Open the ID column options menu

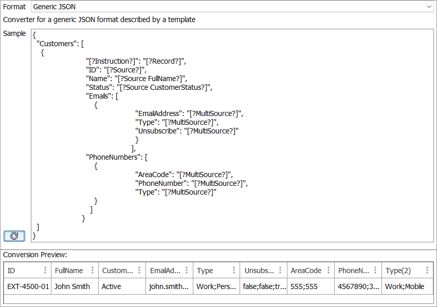click(45, 271)
